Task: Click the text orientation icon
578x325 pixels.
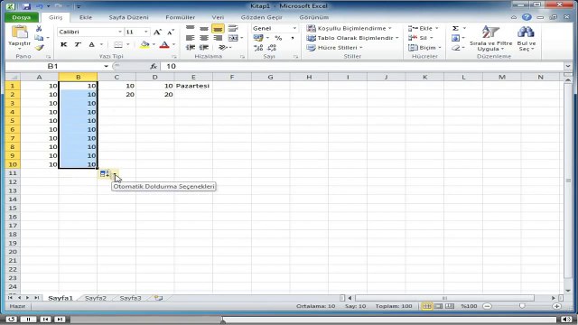Action: pyautogui.click(x=222, y=47)
